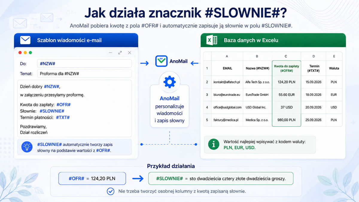Expand the email mockup window
Screen dimensions: 359x202
pyautogui.click(x=120, y=53)
